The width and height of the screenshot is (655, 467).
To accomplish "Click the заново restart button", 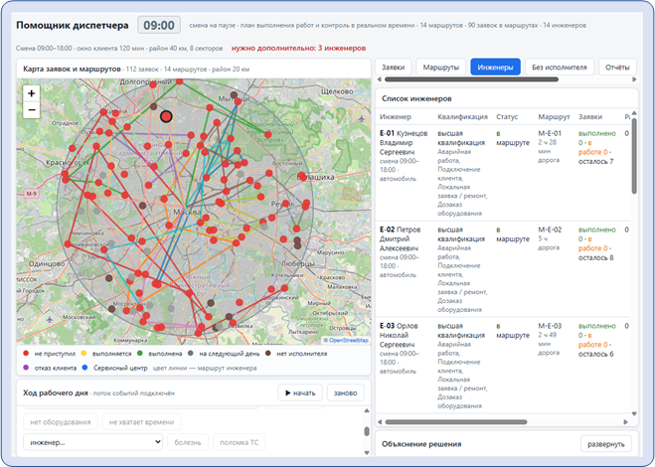I will point(346,393).
